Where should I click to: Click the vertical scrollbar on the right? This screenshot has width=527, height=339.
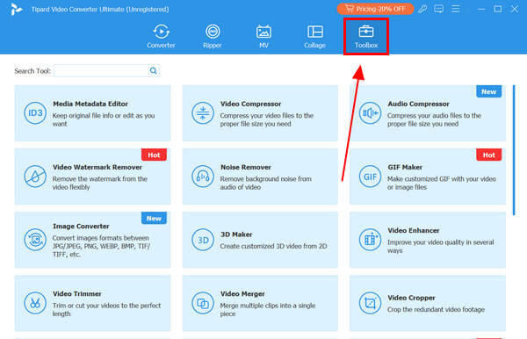[x=514, y=150]
